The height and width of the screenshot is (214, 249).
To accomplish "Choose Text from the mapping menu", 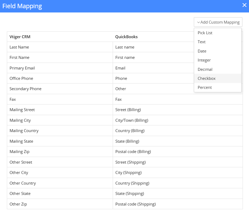I will click(x=218, y=42).
